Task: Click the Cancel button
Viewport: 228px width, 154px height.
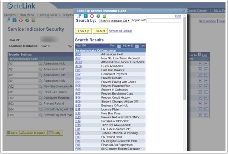Action: coord(100,31)
